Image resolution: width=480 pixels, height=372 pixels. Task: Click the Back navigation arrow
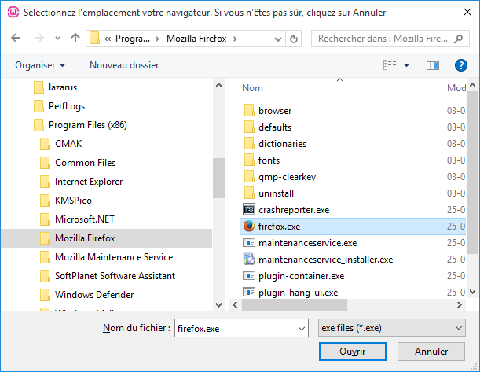coord(17,38)
